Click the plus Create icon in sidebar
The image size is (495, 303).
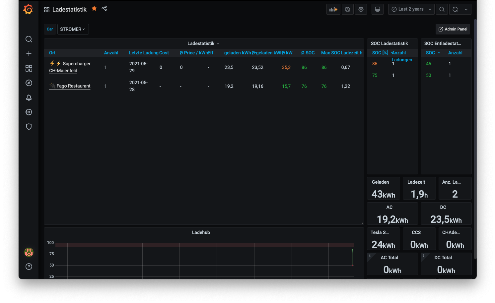[29, 54]
